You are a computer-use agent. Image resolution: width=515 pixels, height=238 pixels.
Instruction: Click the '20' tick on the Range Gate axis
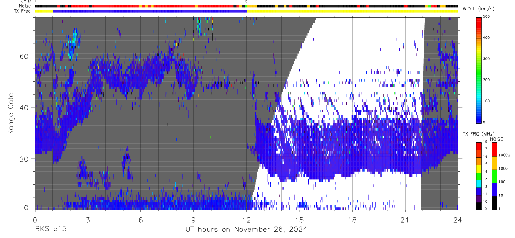pyautogui.click(x=25, y=159)
